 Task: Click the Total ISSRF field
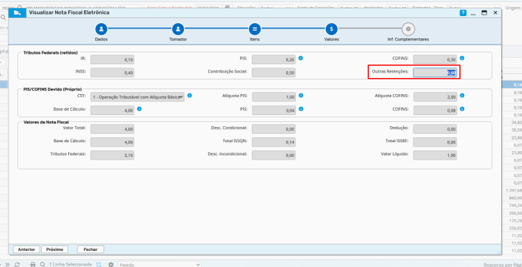(435, 142)
